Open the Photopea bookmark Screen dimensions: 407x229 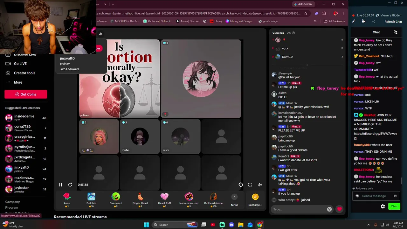click(158, 21)
